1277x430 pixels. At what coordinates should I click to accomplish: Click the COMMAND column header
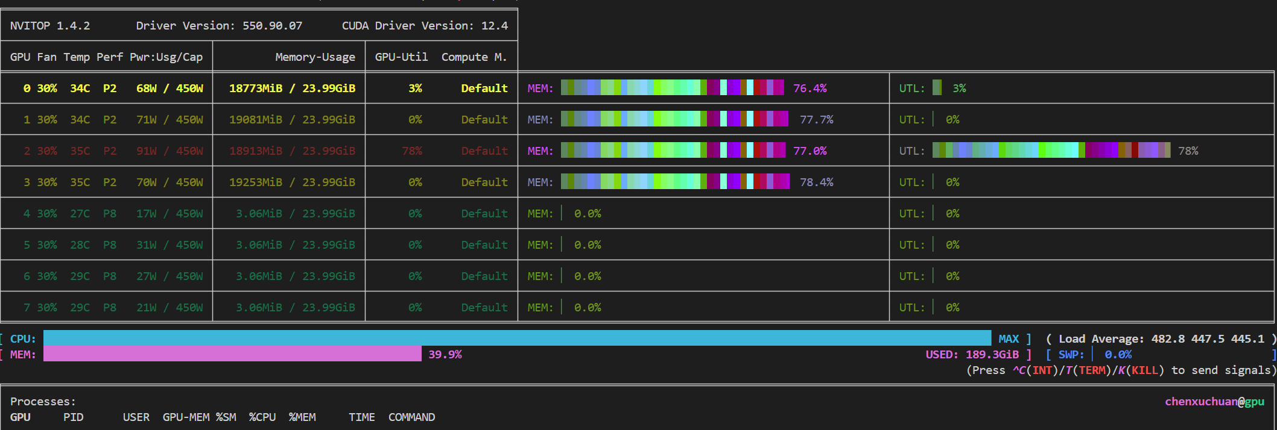[412, 417]
